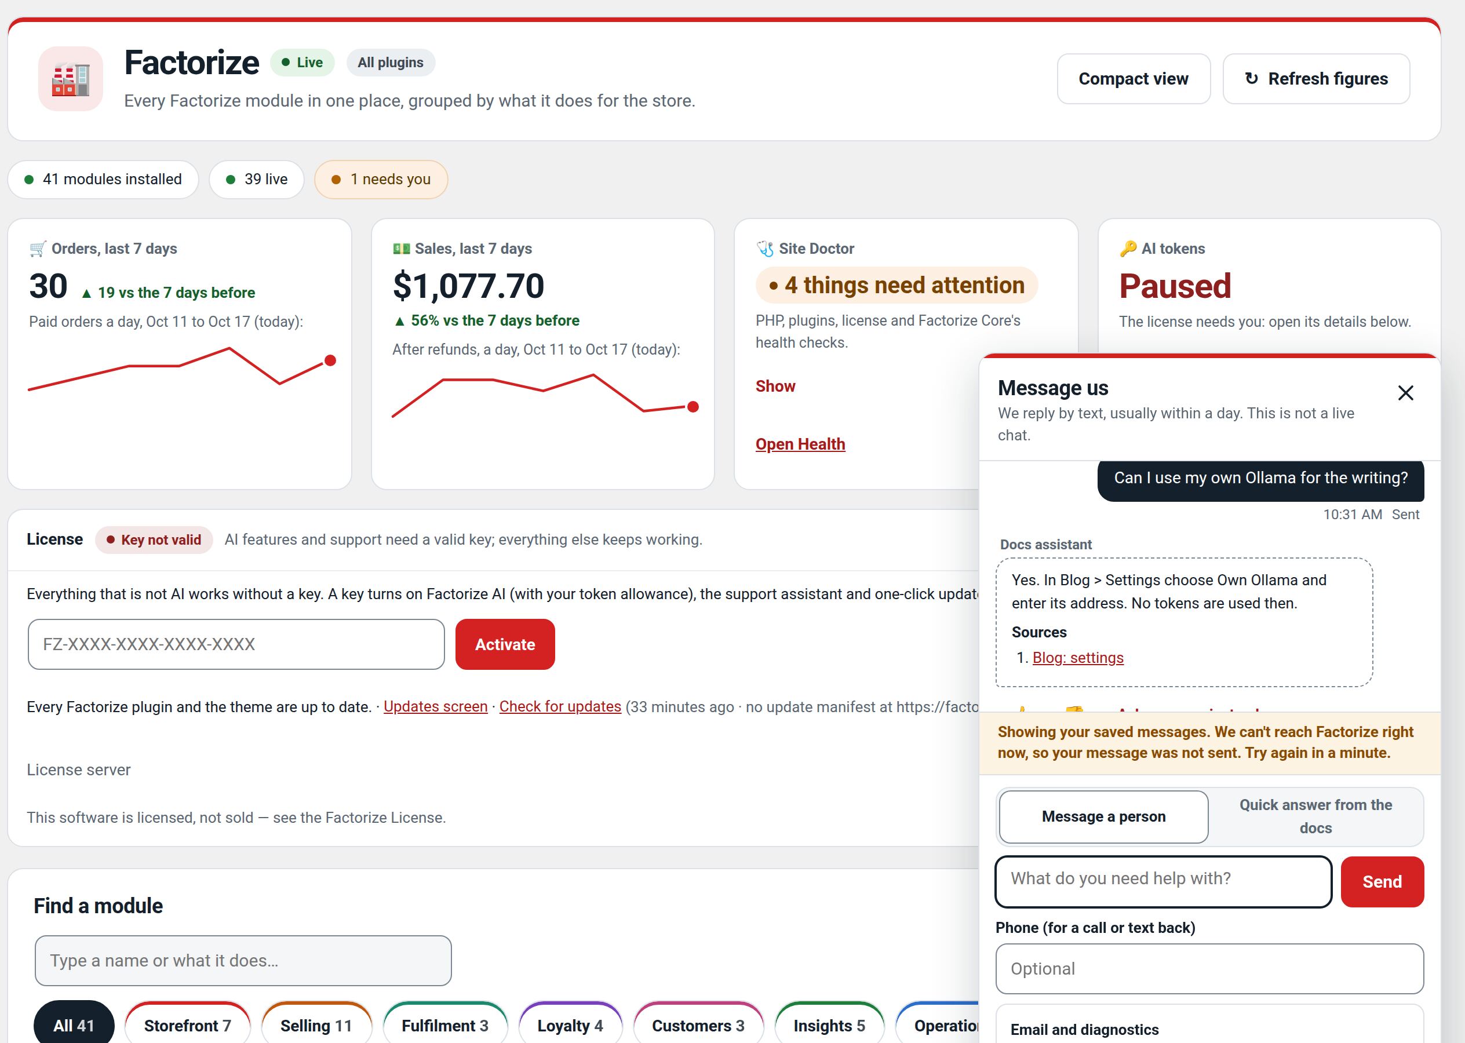Click the red Activate button
The image size is (1465, 1043).
pyautogui.click(x=505, y=644)
